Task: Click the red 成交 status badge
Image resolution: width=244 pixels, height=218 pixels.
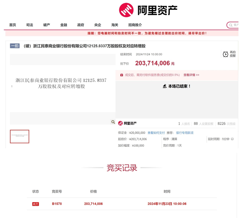Action: [36, 204]
